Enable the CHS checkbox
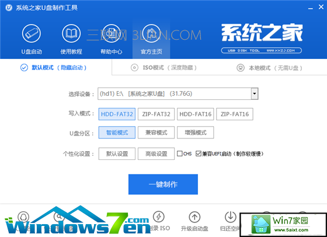This screenshot has width=327, height=237. 180,154
